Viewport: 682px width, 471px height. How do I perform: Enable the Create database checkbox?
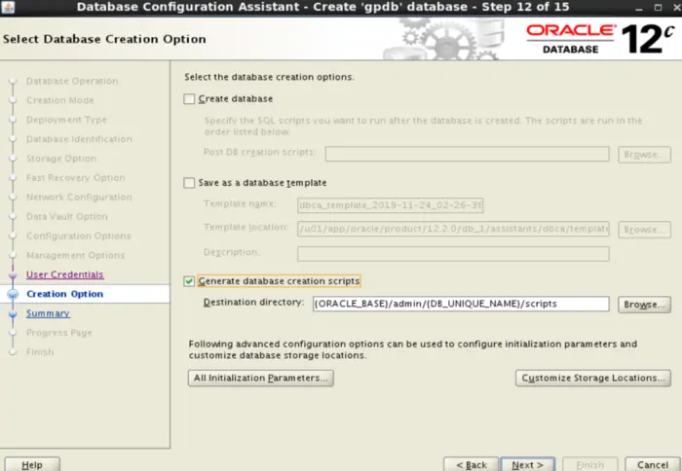click(x=189, y=99)
